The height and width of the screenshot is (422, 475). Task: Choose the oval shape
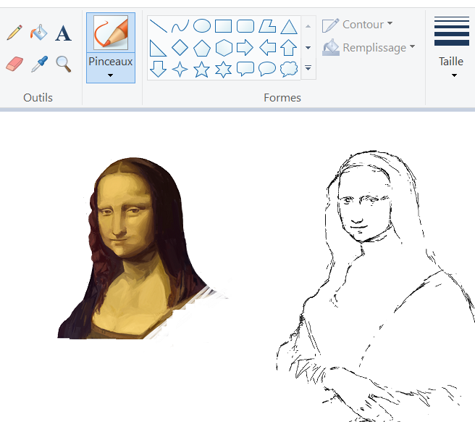(x=202, y=26)
